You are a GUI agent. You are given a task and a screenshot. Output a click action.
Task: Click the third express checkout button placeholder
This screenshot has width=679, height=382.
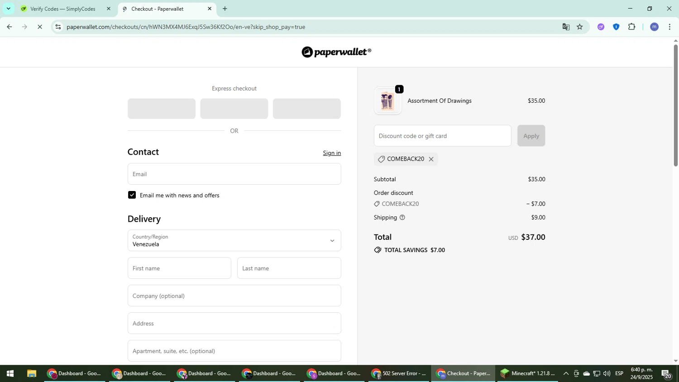307,109
